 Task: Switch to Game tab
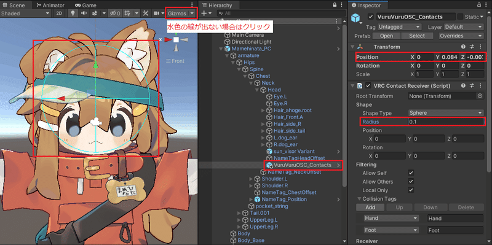pos(85,5)
